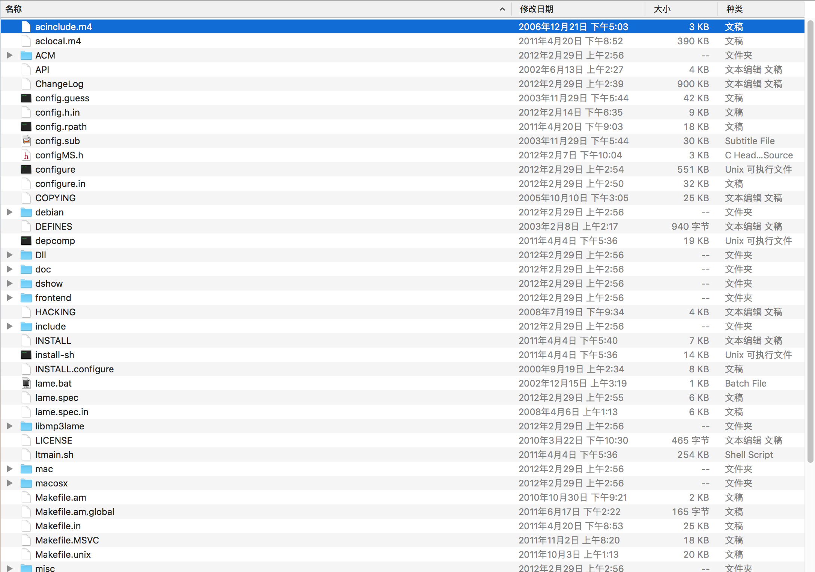Select the Makefile.am file name
Screen dimensions: 815x572
coord(61,497)
